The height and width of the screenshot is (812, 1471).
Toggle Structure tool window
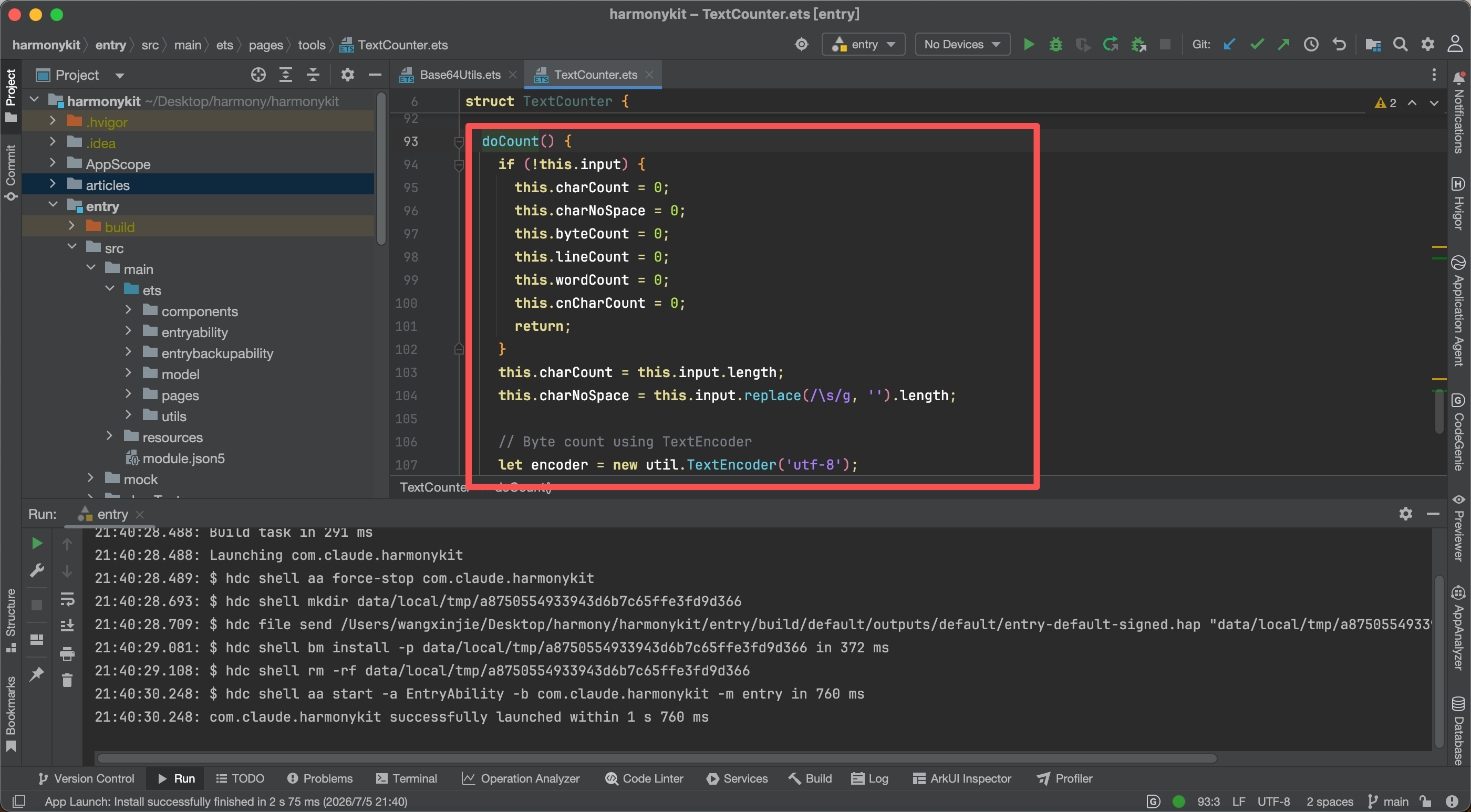point(11,620)
